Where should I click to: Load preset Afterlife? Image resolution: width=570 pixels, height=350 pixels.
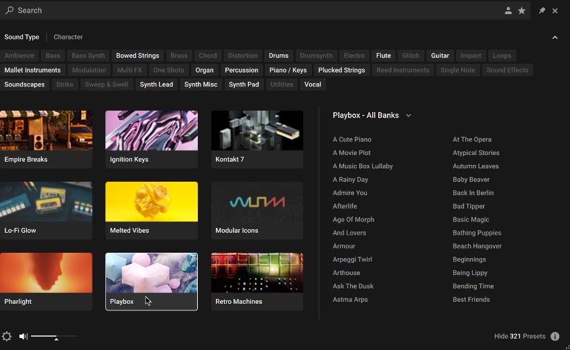coord(345,206)
